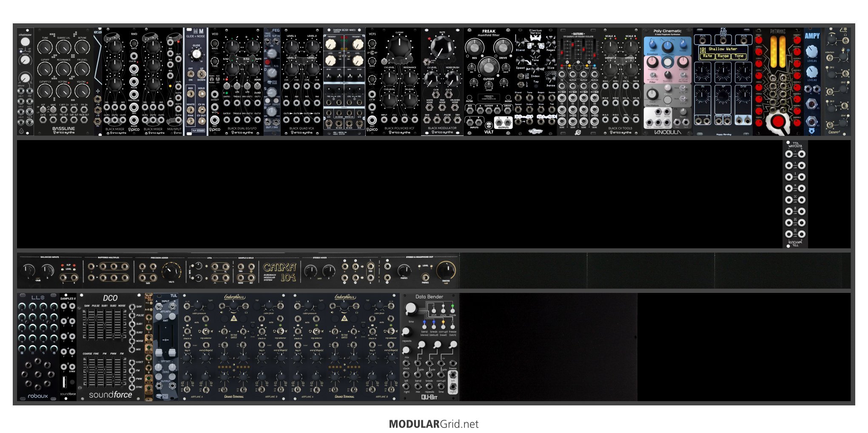
Task: Open the MODULARGrid.net link
Action: (x=434, y=424)
